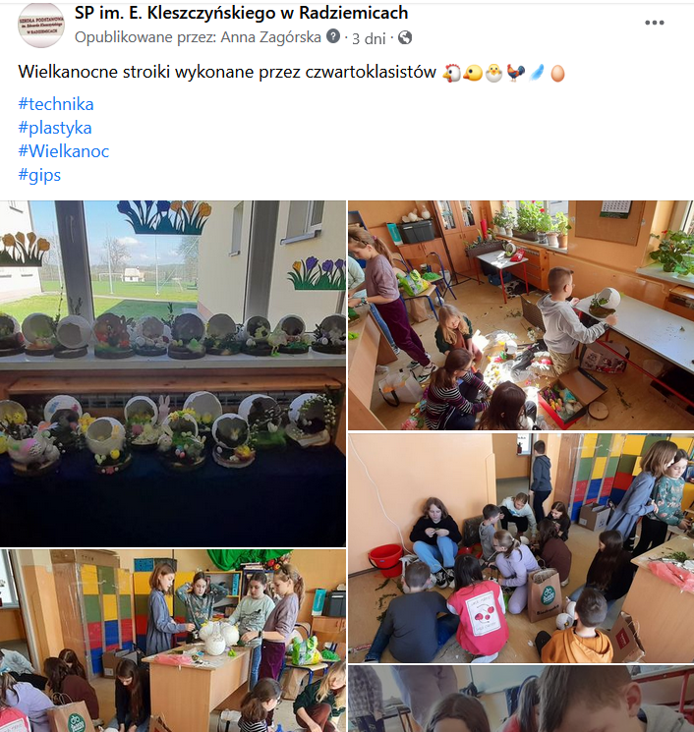Open Anna Zagórska's profile link
Viewport: 694px width, 732px height.
(x=270, y=37)
